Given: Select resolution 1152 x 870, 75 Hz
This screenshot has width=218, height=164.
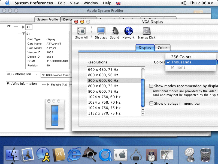Looking at the screenshot, I should point(114,113).
